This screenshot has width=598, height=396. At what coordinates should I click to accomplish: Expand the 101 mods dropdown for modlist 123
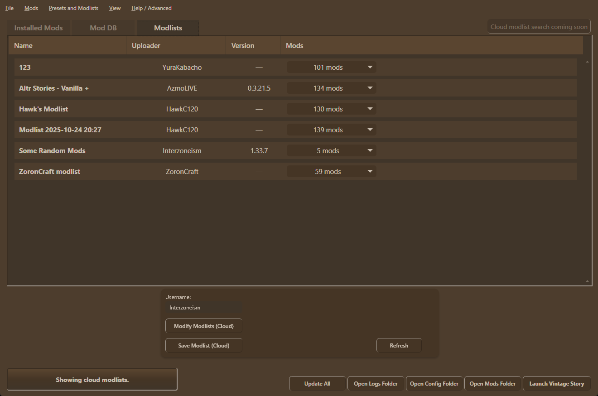[x=331, y=67]
